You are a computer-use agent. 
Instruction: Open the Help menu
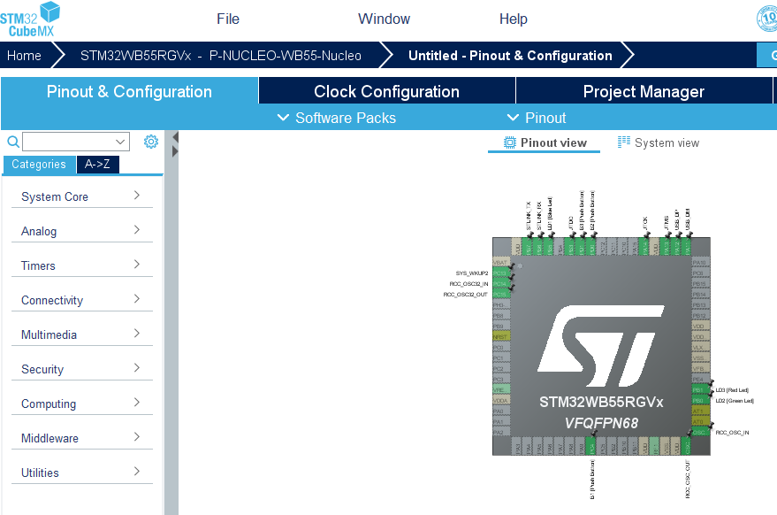click(x=514, y=19)
